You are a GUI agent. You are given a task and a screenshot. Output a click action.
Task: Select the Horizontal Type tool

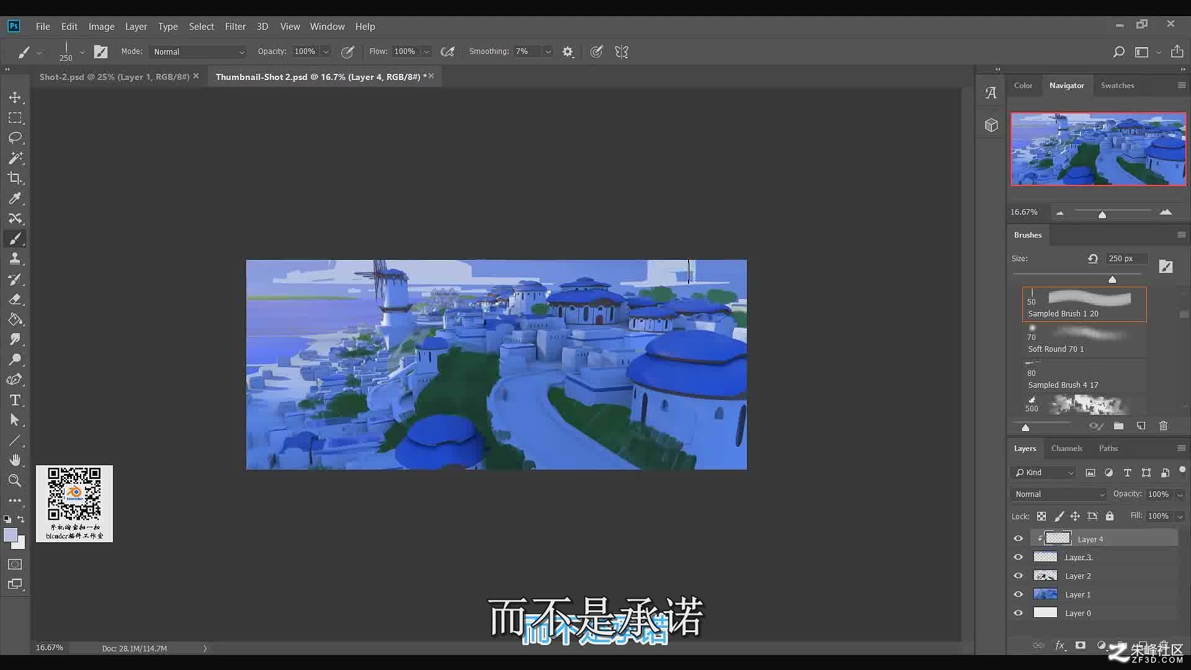[15, 400]
